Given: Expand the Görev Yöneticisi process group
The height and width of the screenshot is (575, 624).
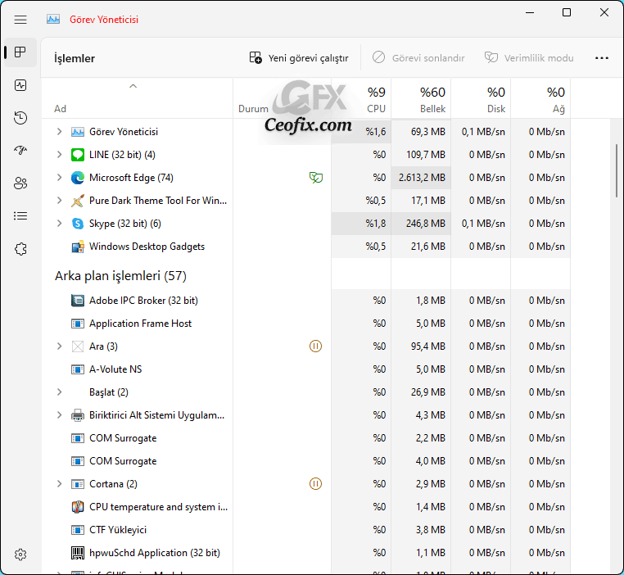Looking at the screenshot, I should (x=59, y=131).
